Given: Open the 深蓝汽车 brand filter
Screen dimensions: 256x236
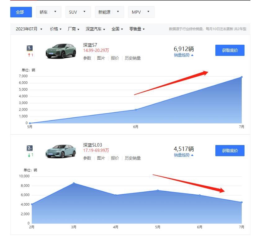Looking at the screenshot, I should point(95,29).
